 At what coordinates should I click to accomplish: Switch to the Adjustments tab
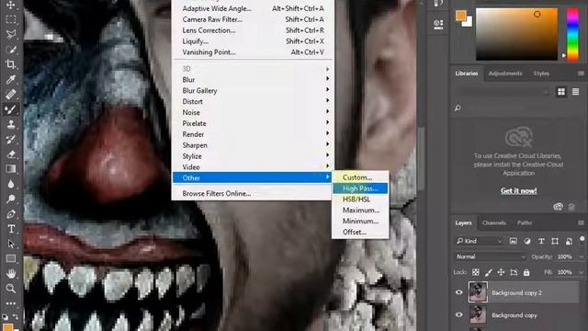pyautogui.click(x=504, y=74)
